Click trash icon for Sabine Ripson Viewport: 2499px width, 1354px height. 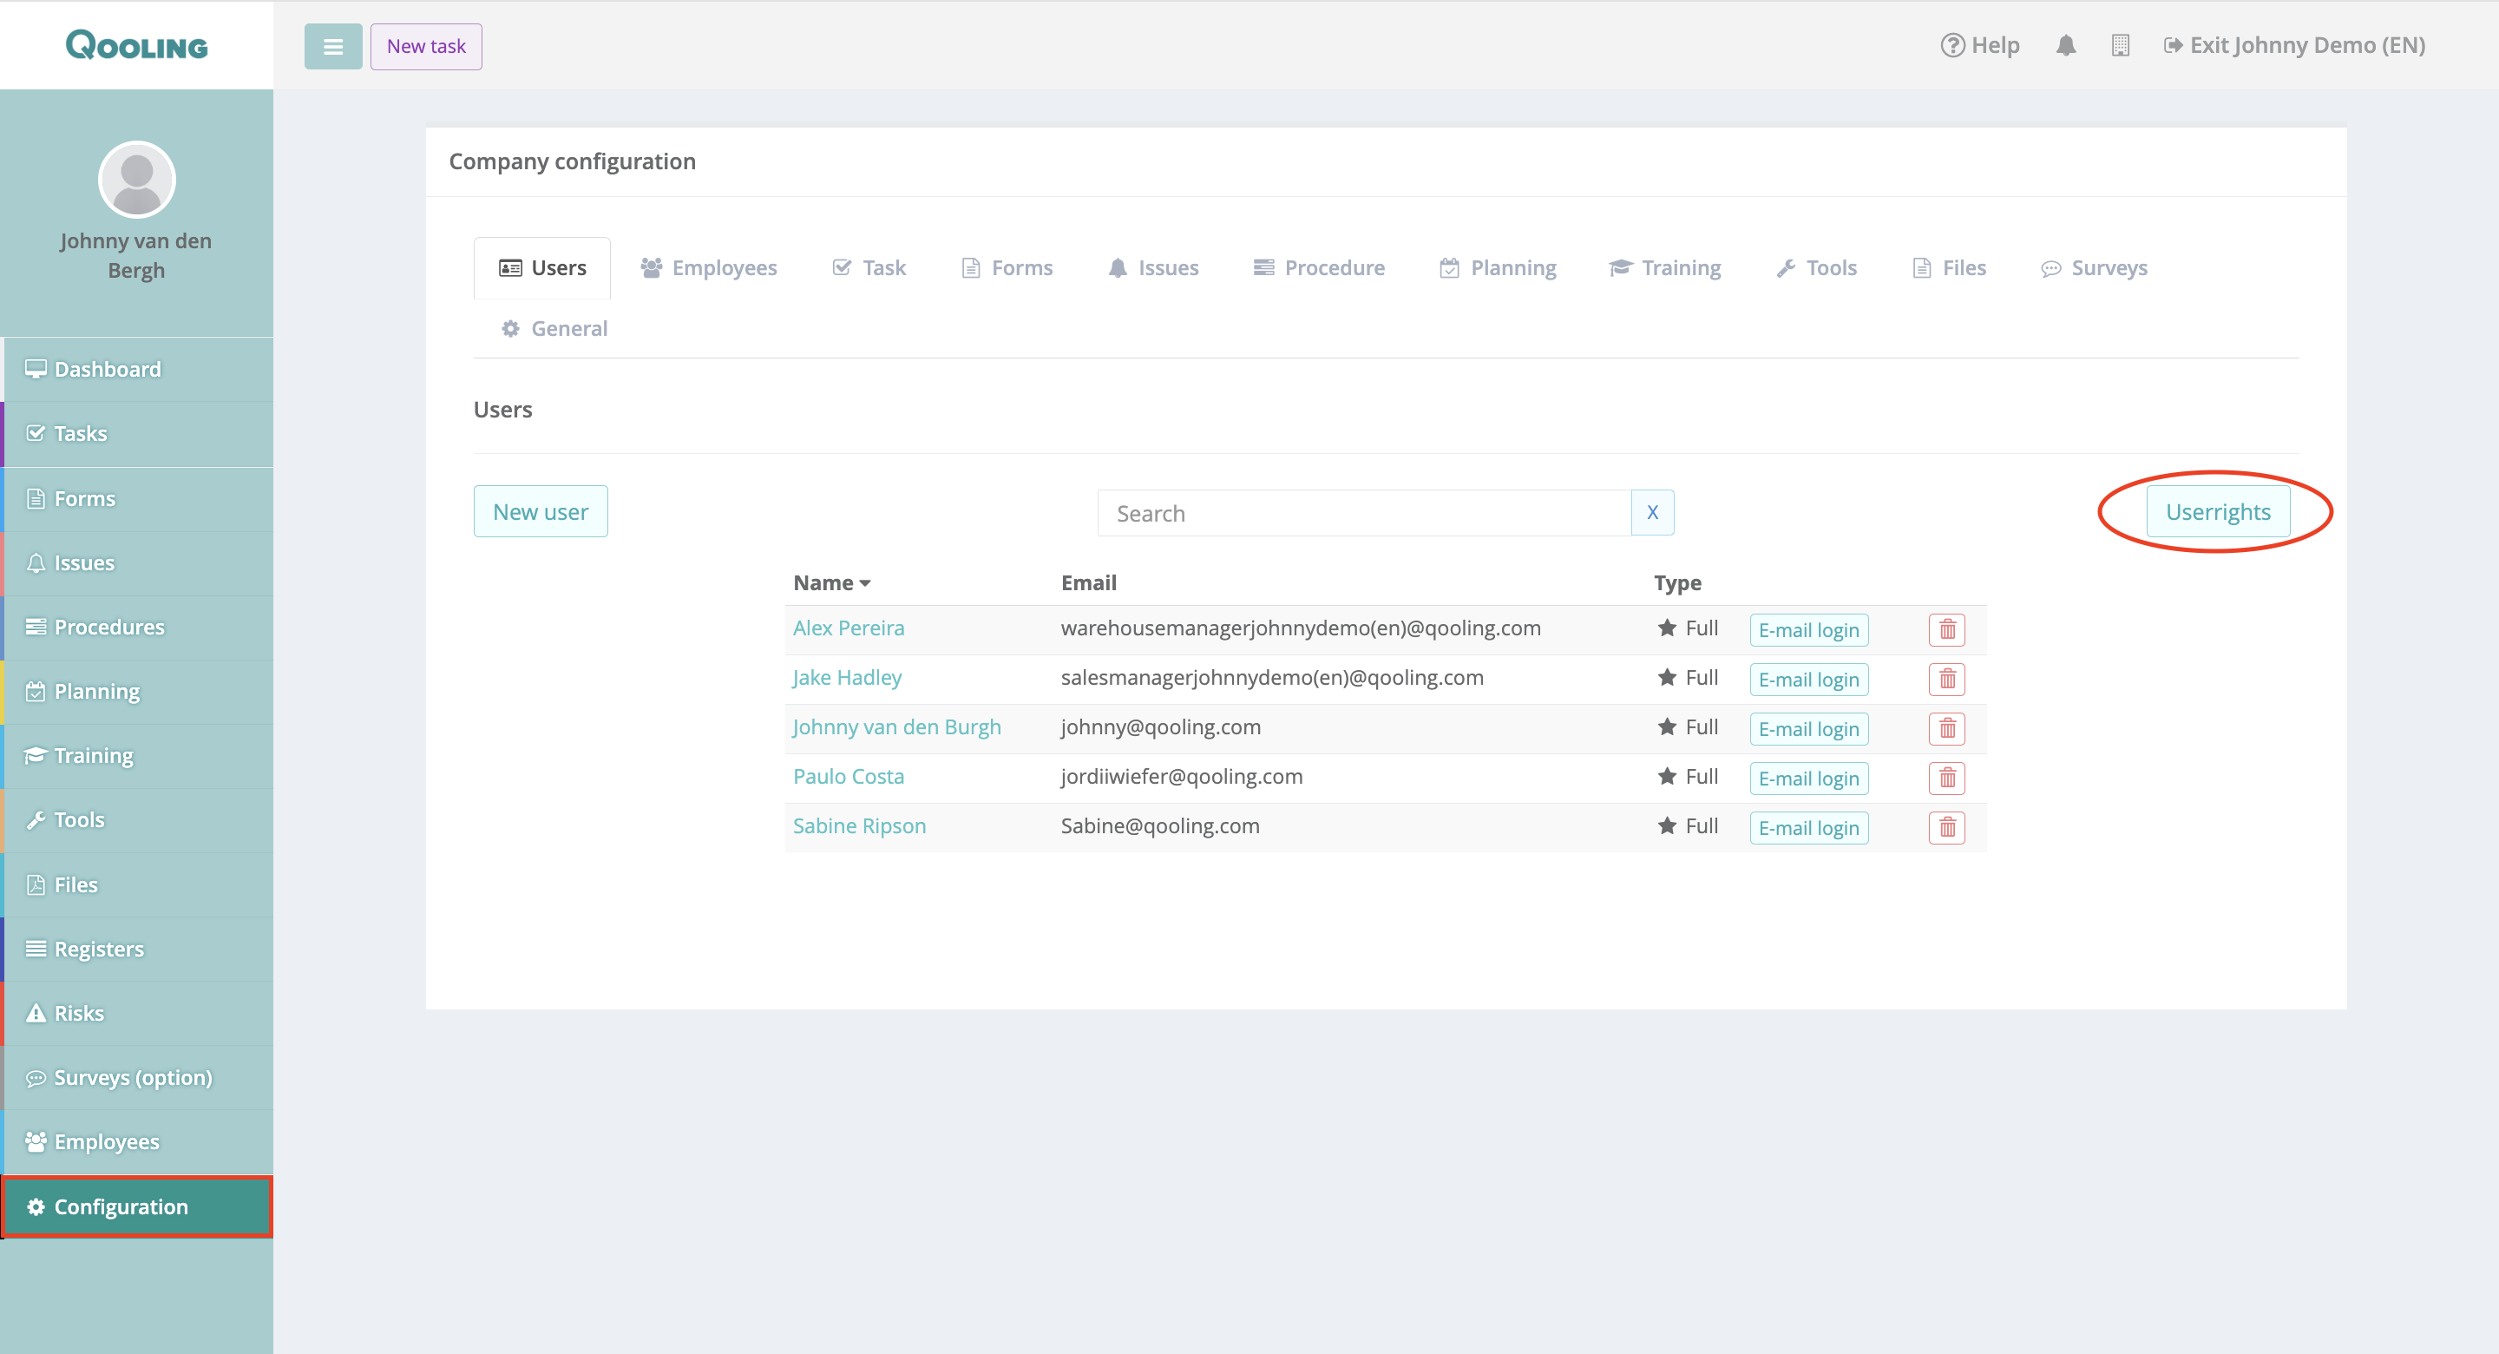pos(1946,828)
